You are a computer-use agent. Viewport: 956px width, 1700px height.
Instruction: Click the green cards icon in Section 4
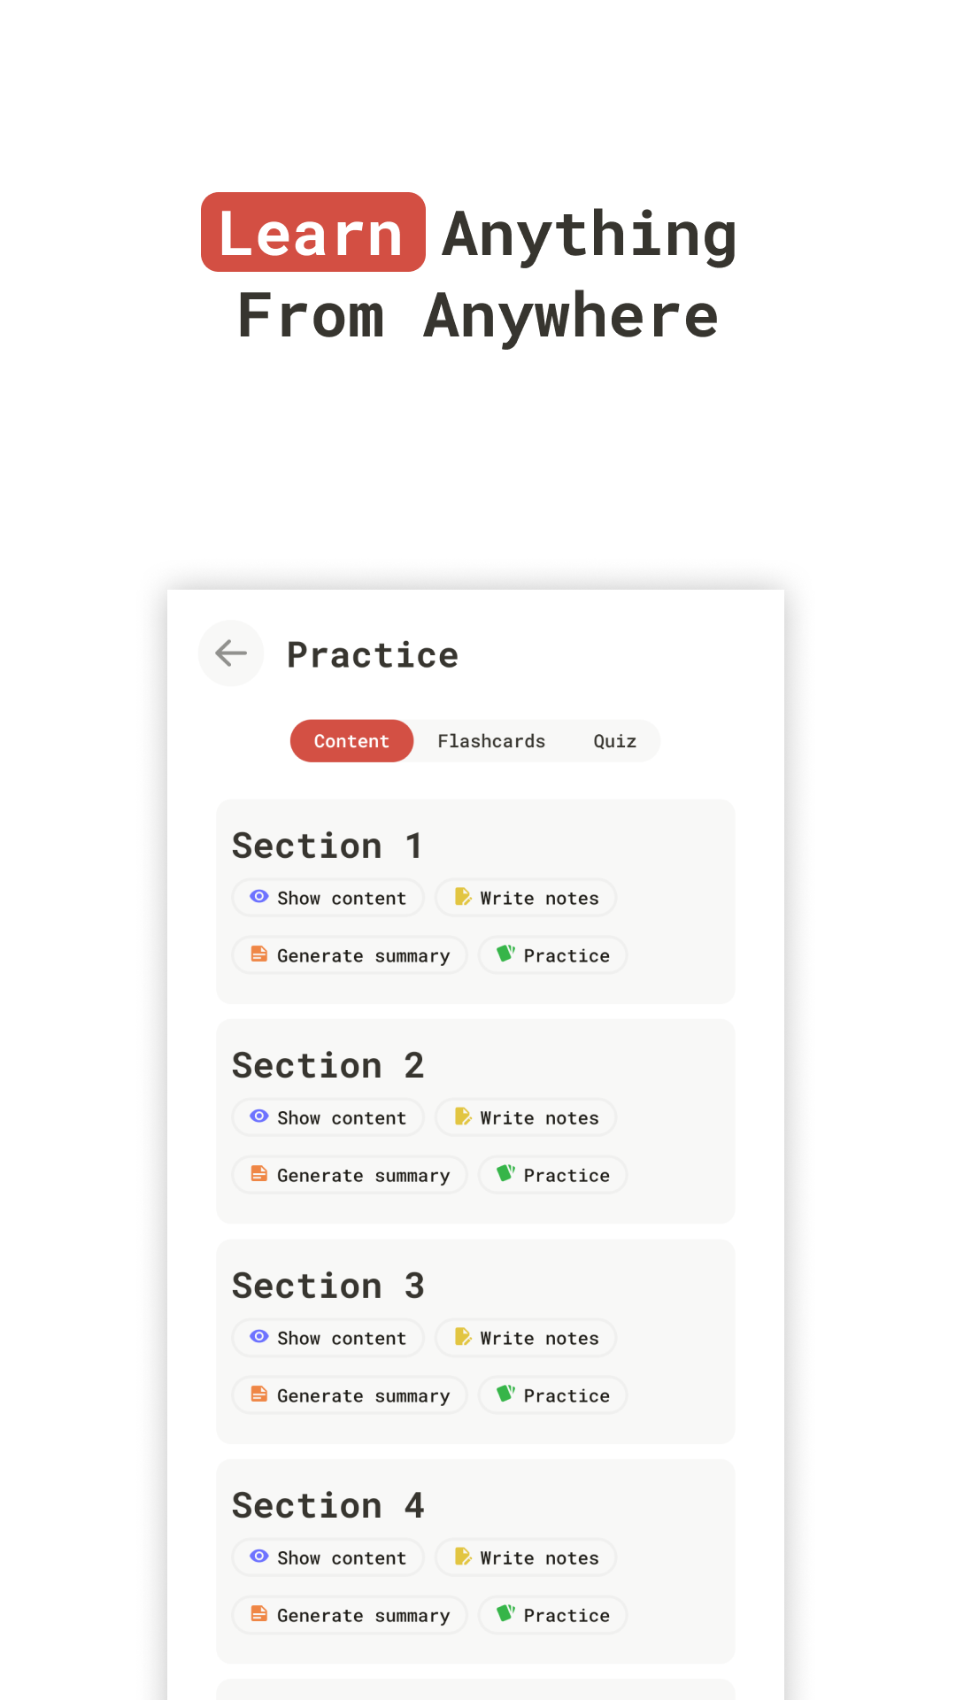pos(505,1614)
